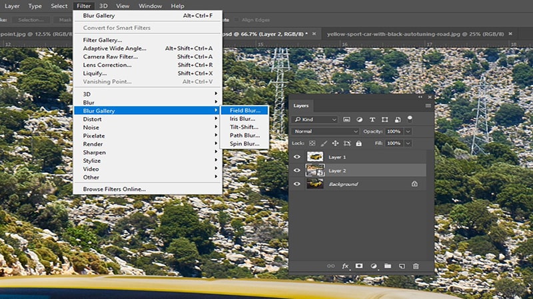Expand the Render submenu
Viewport: 533px width, 299px height.
point(148,144)
